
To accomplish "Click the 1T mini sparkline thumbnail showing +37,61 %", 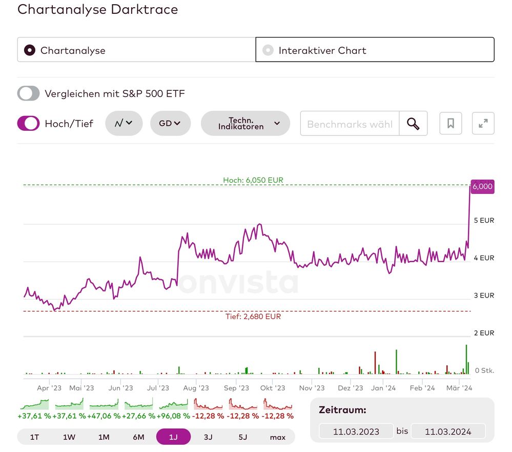I will 34,405.
